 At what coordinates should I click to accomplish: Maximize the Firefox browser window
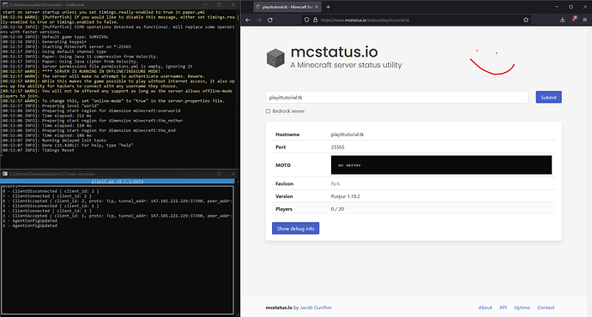[x=571, y=7]
